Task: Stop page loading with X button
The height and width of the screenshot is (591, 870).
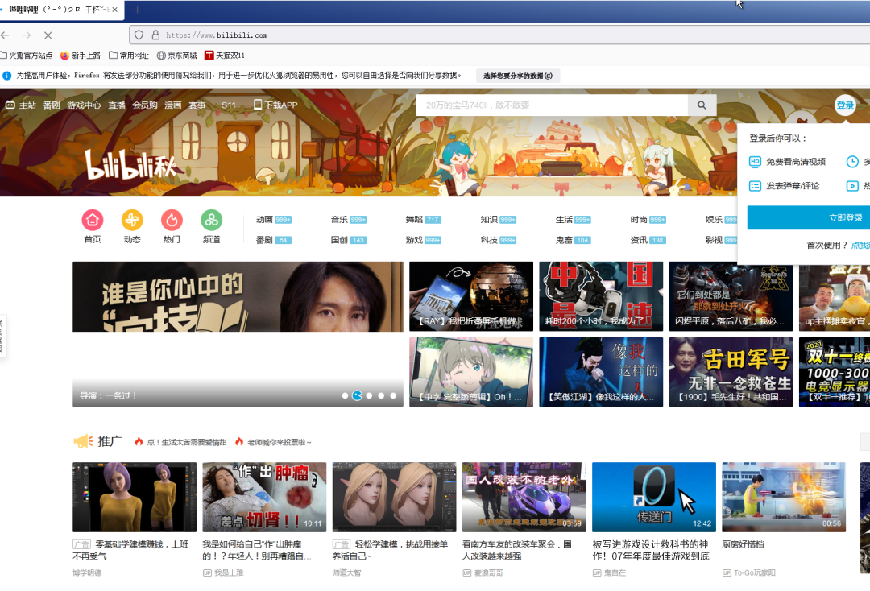Action: point(48,35)
